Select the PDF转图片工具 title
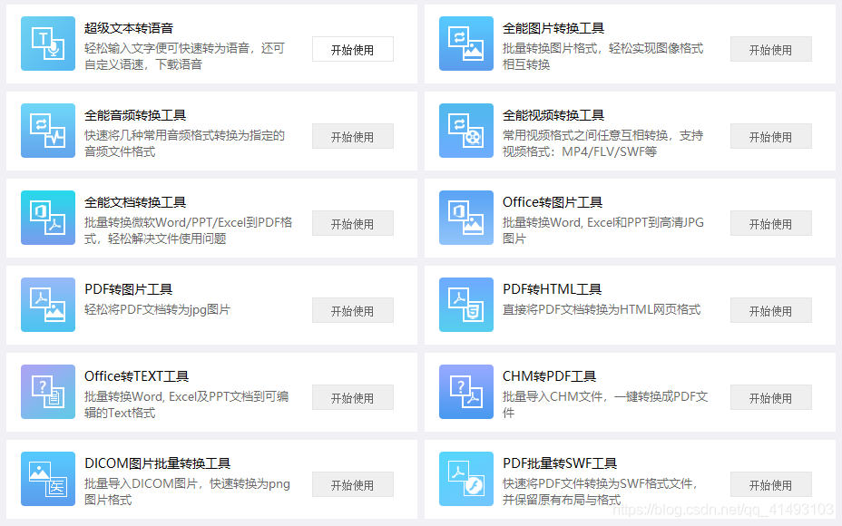Image resolution: width=842 pixels, height=526 pixels. (128, 289)
